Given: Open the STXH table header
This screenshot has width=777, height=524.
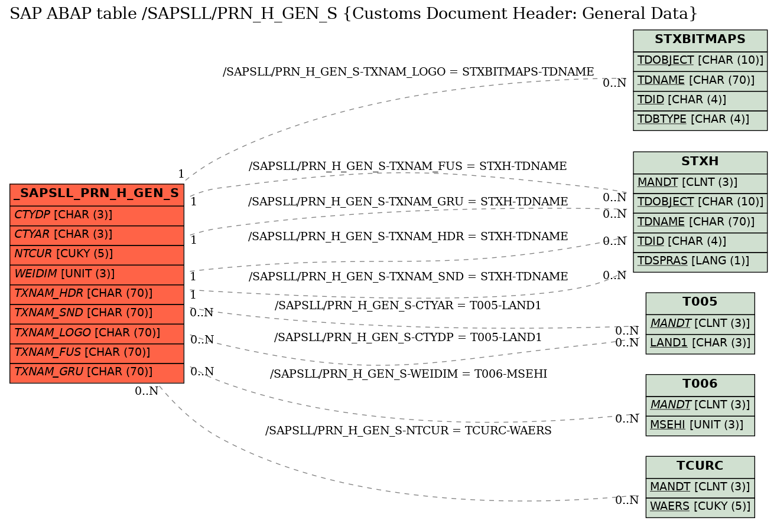Looking at the screenshot, I should click(700, 162).
